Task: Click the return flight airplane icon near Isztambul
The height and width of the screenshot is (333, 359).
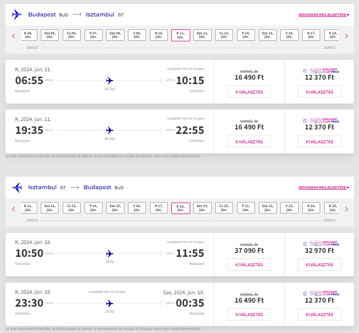Action: [17, 188]
